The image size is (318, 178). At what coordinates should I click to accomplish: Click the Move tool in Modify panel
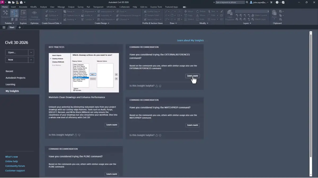point(188,12)
